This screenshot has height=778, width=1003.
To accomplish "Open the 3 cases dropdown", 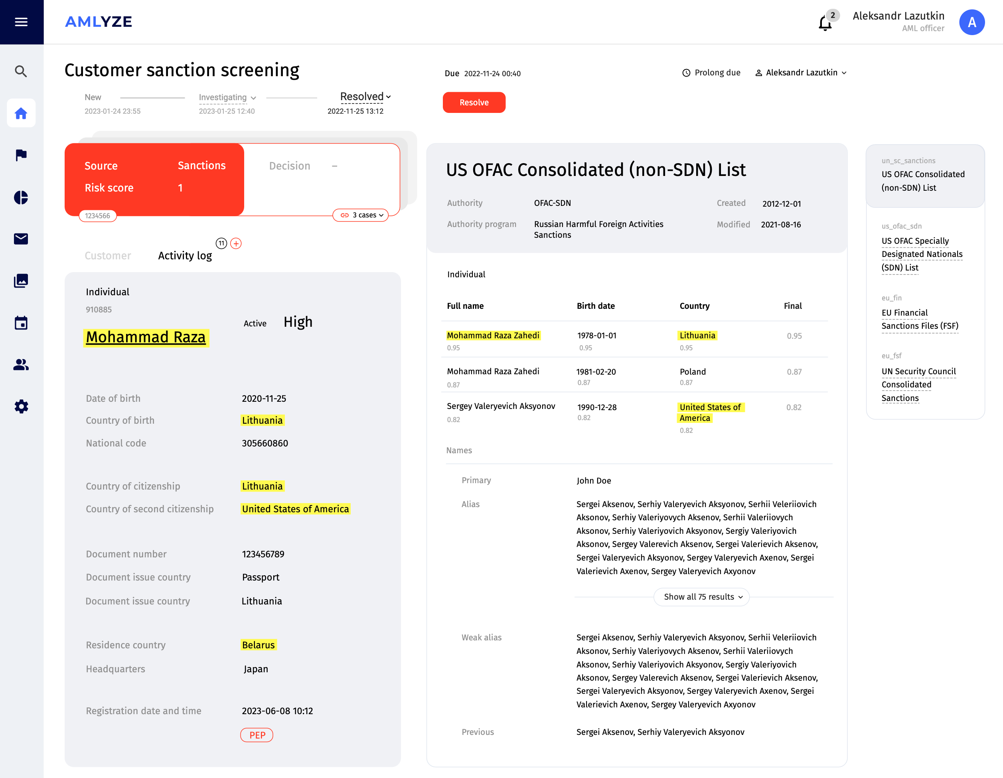I will pos(361,215).
